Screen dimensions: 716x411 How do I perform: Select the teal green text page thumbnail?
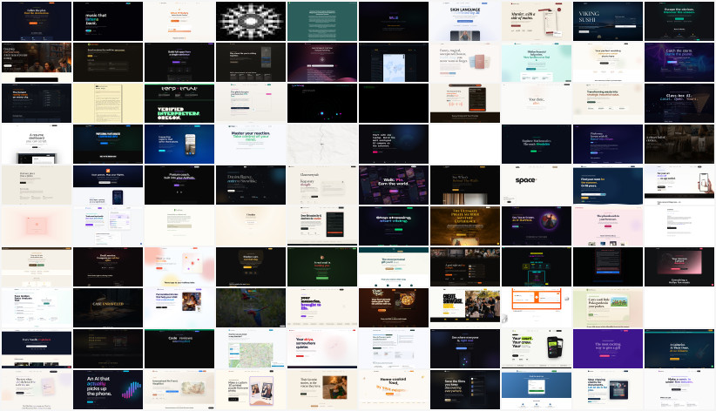pyautogui.click(x=322, y=22)
